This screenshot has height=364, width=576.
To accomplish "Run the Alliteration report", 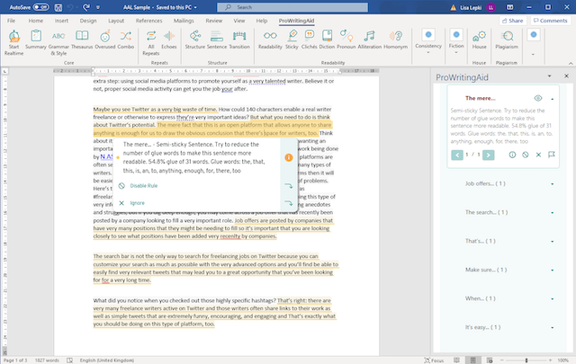I will (x=370, y=40).
